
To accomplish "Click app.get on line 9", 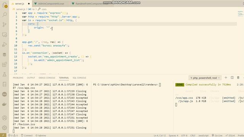I will [27, 42].
